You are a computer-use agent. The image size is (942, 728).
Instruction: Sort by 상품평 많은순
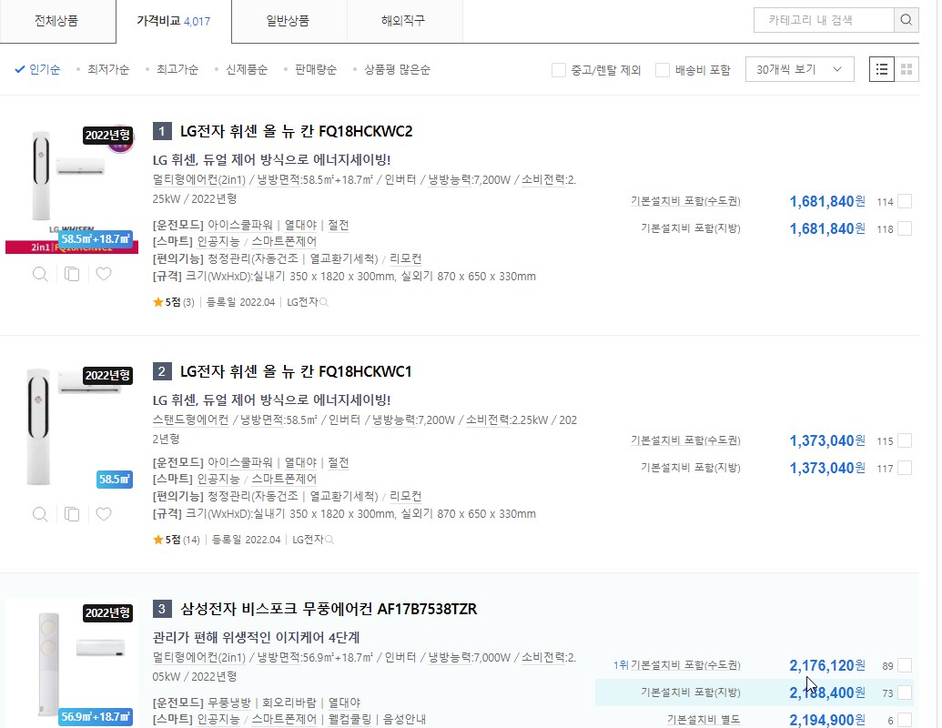click(x=397, y=70)
